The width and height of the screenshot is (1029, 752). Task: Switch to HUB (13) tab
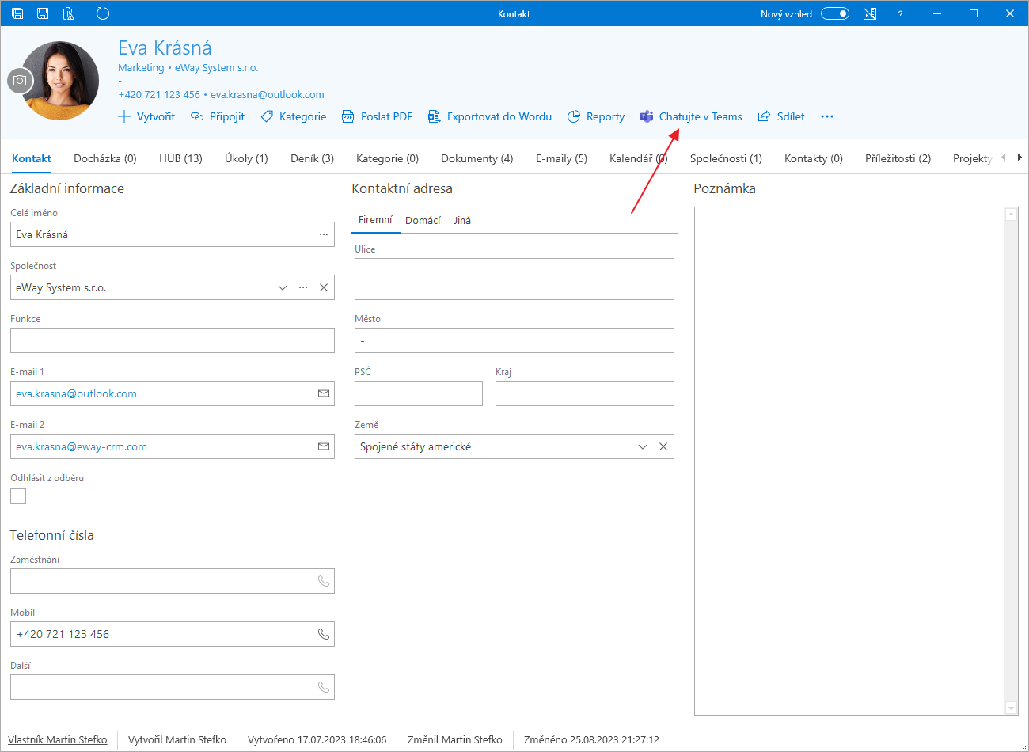click(180, 158)
